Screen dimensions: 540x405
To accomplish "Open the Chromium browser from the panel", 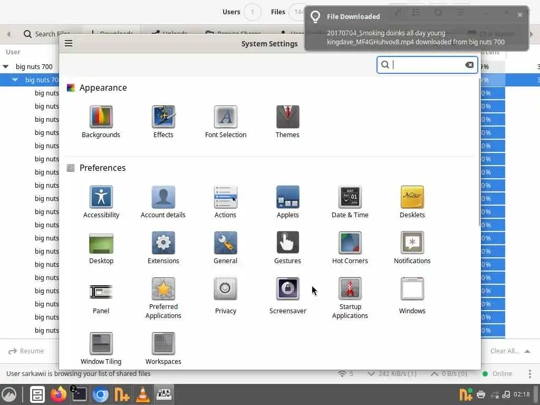I will coord(101,394).
